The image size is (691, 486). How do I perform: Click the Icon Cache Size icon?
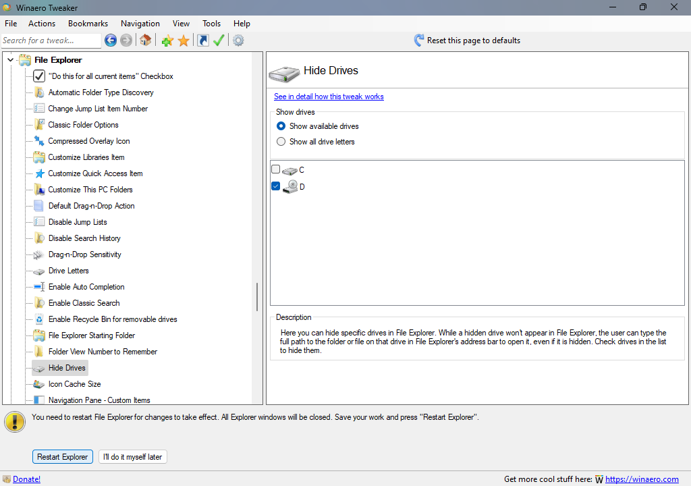pyautogui.click(x=39, y=384)
